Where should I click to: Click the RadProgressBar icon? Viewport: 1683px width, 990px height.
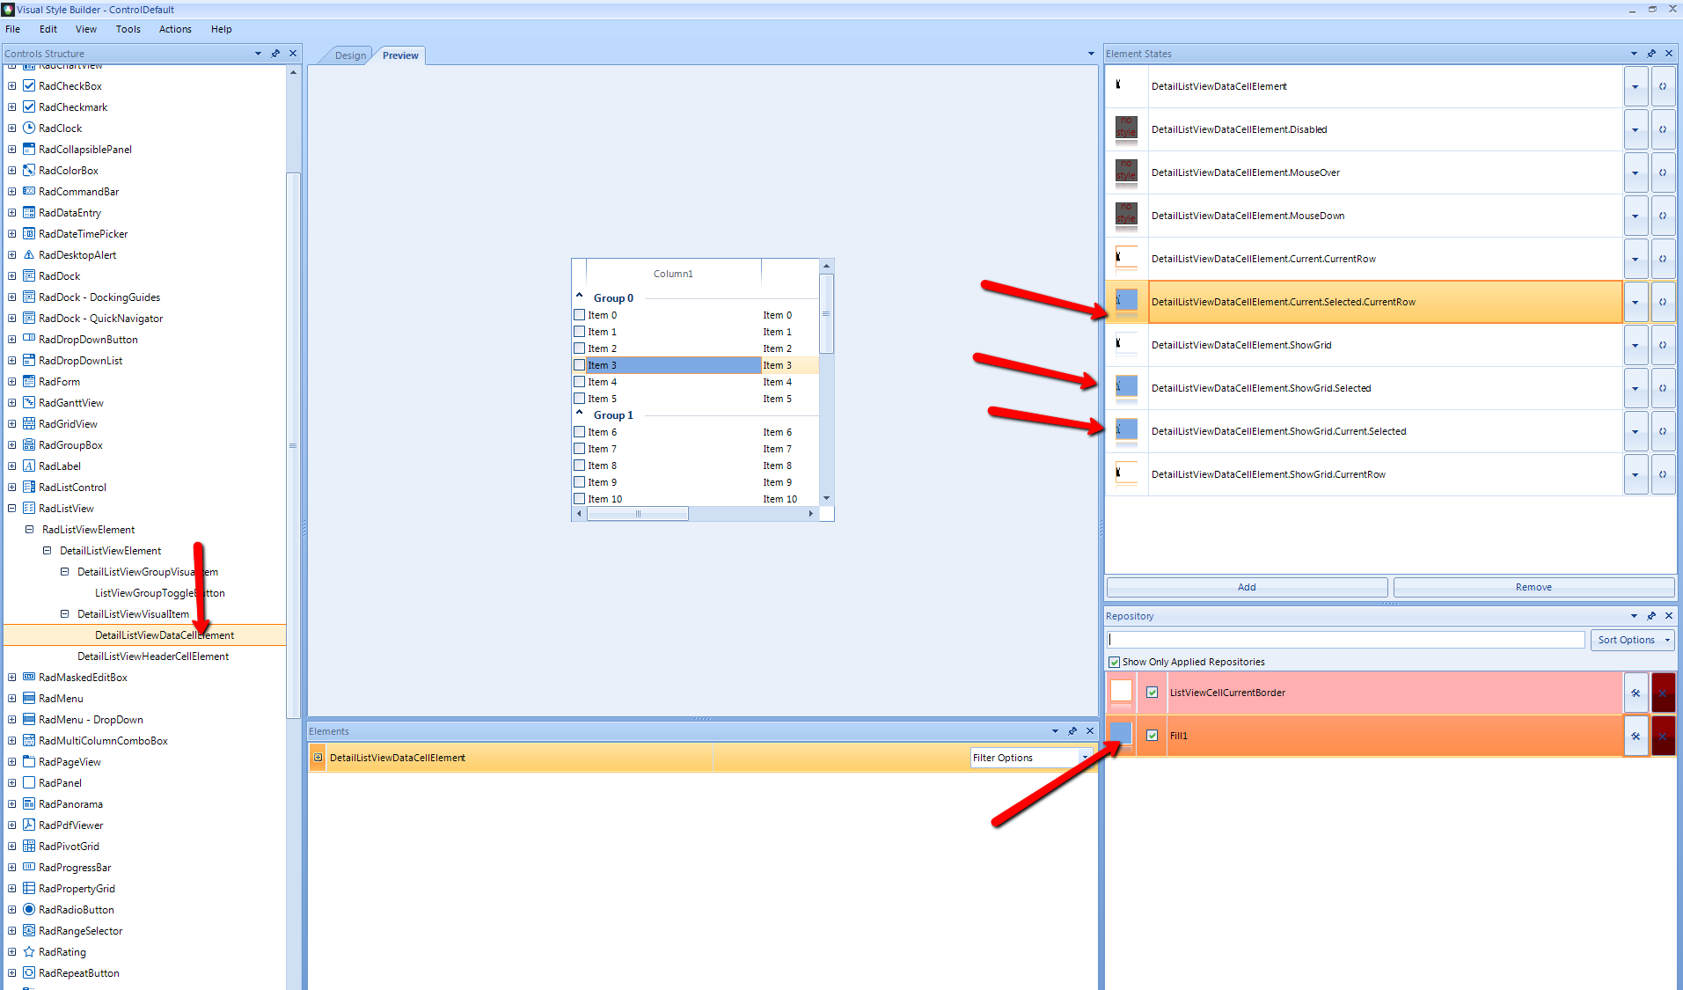click(x=29, y=867)
